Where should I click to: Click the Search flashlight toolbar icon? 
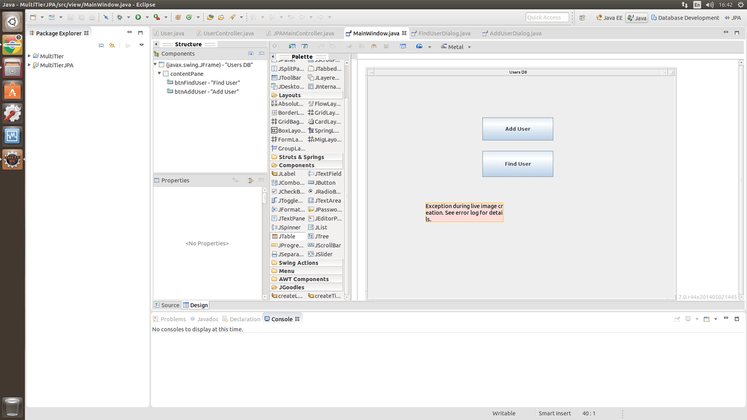coord(232,17)
